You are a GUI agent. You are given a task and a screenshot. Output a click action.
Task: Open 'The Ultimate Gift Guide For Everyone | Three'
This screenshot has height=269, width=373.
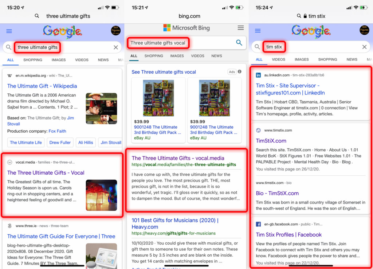(x=61, y=236)
